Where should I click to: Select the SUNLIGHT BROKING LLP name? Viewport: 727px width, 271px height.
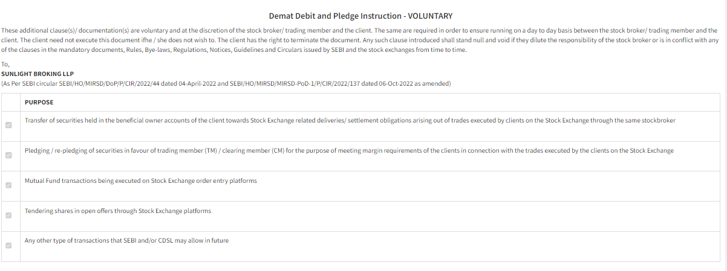[x=37, y=74]
